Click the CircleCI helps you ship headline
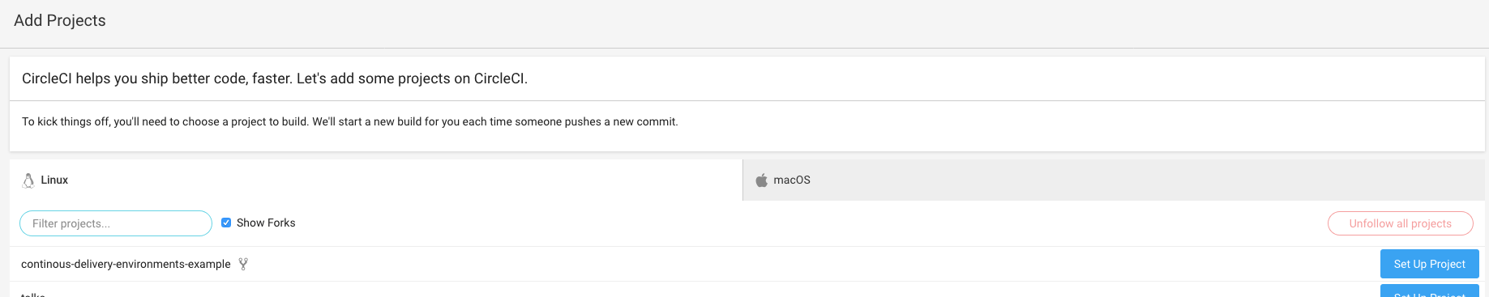Image resolution: width=1489 pixels, height=297 pixels. click(275, 78)
